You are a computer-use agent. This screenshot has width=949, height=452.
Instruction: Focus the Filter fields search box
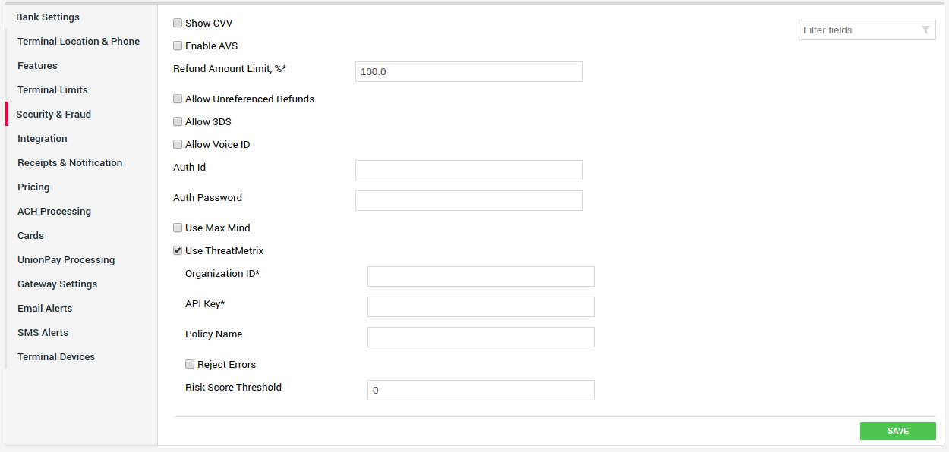(867, 30)
